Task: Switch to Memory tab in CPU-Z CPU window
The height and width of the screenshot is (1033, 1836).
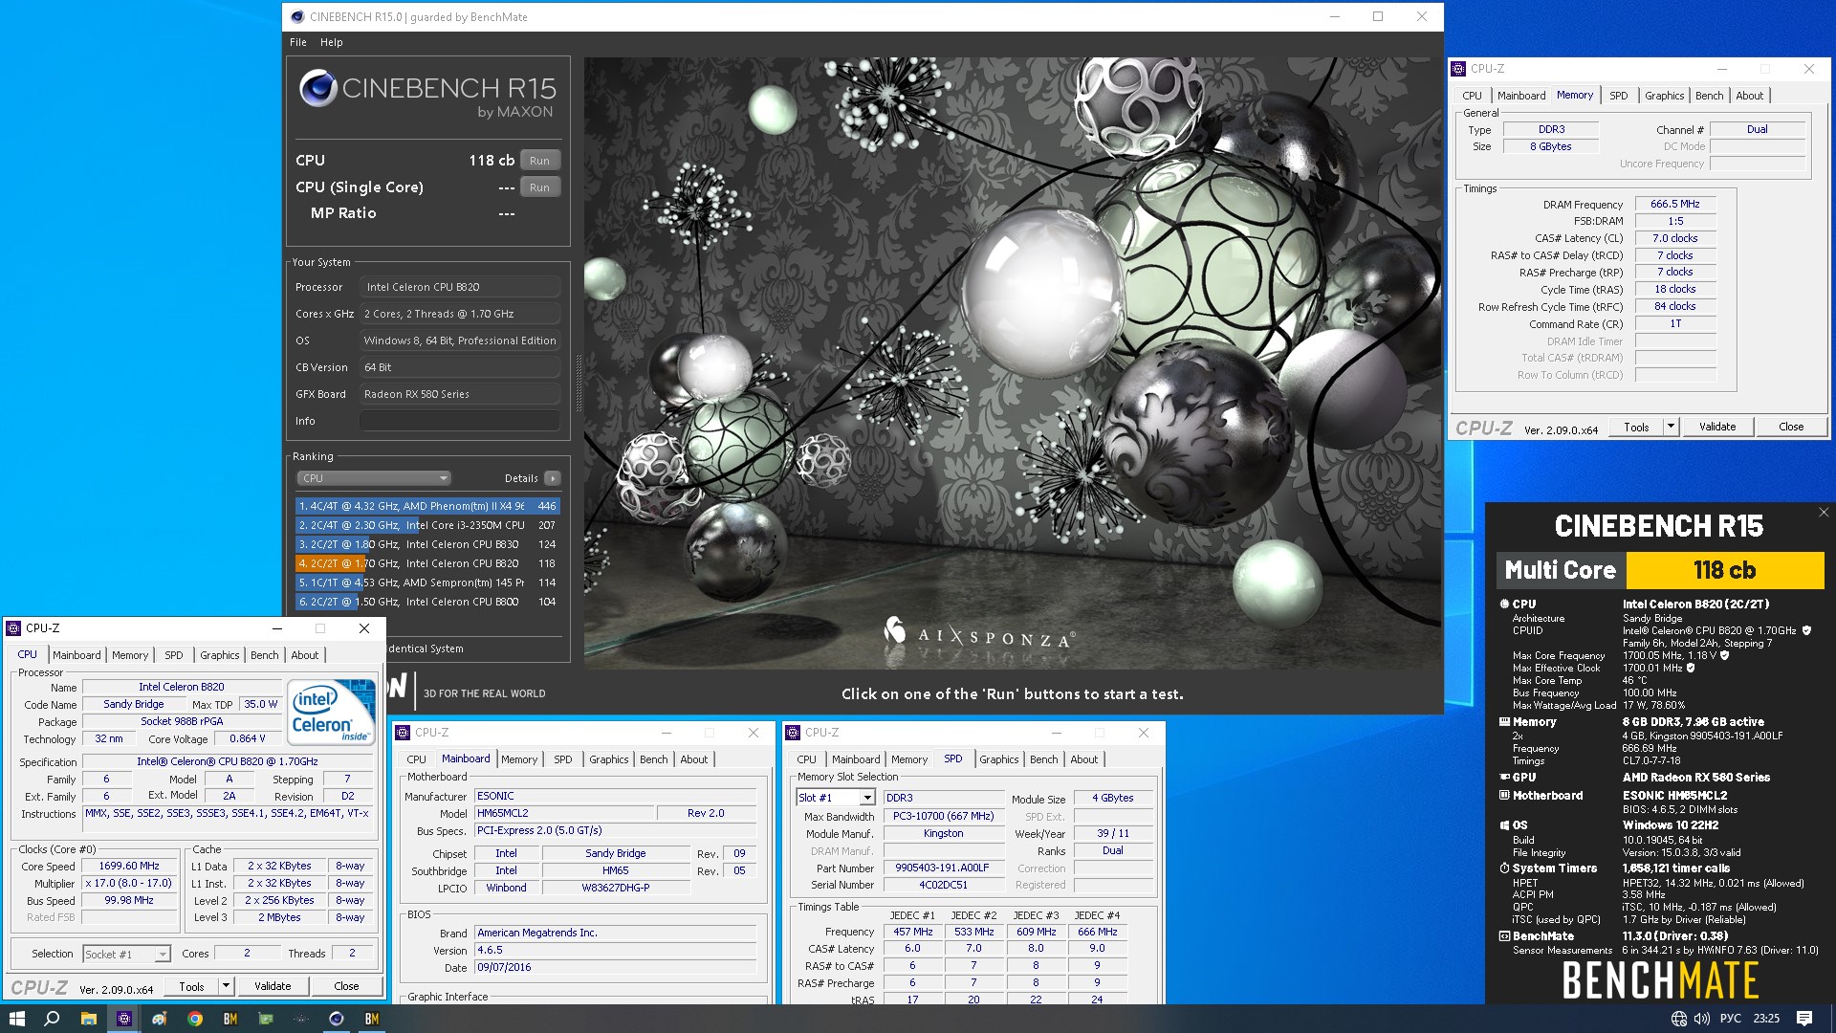Action: click(x=130, y=655)
